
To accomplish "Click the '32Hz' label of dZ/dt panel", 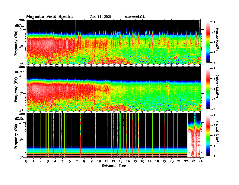I will tap(22, 113).
